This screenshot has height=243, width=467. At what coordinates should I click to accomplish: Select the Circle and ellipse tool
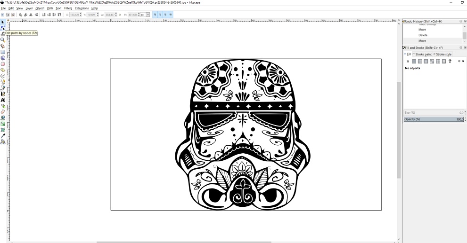(3, 64)
